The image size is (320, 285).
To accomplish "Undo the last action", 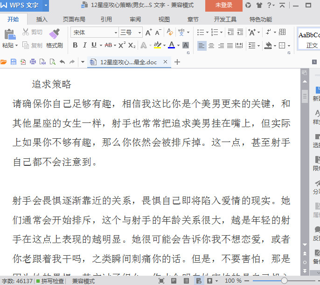I will (x=62, y=62).
